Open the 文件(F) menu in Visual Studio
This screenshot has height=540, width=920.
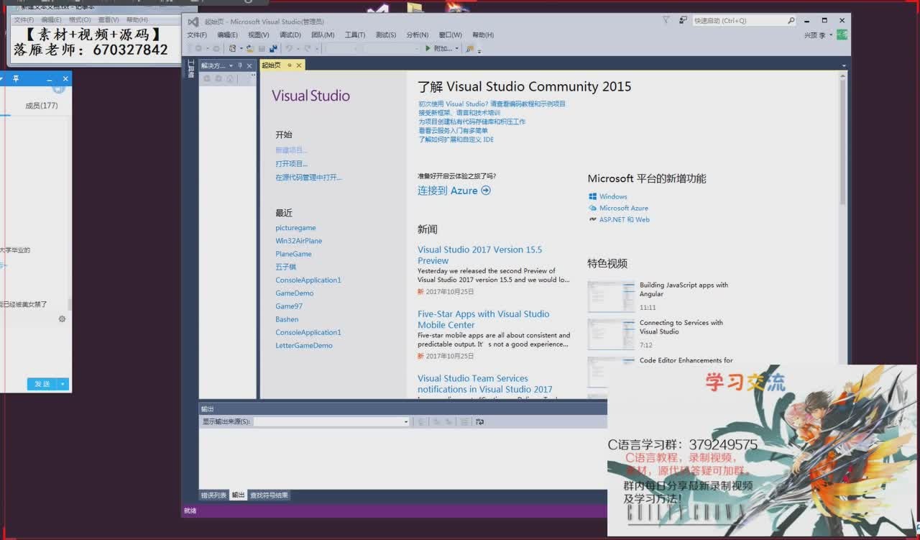point(197,35)
